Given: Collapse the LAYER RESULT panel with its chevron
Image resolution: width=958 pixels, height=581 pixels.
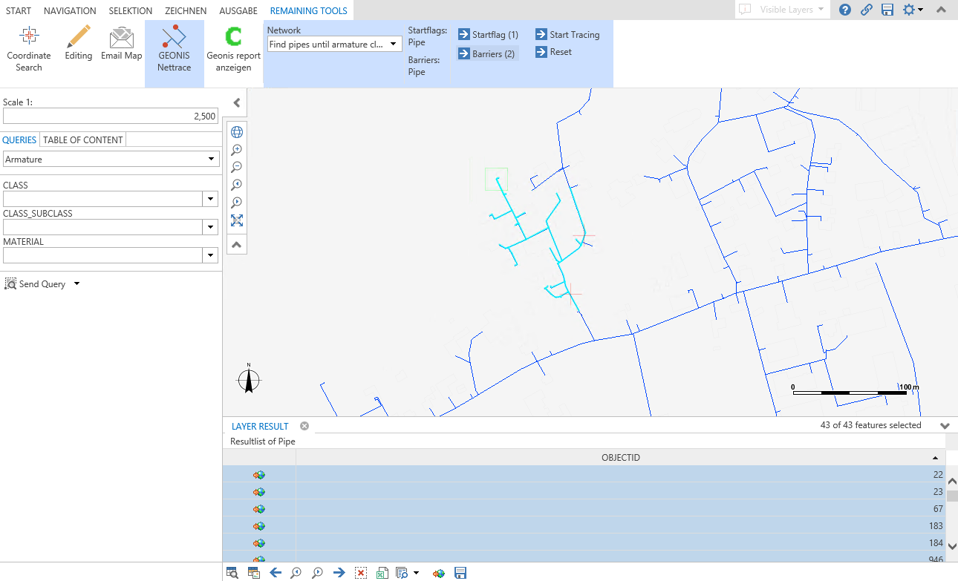Looking at the screenshot, I should tap(945, 425).
